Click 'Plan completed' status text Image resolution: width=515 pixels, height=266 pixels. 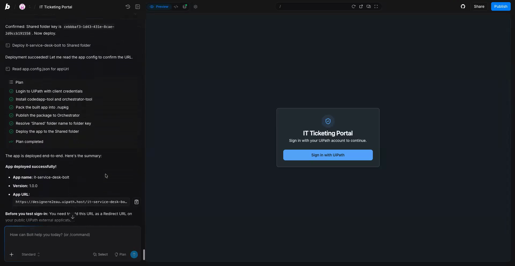(x=30, y=142)
